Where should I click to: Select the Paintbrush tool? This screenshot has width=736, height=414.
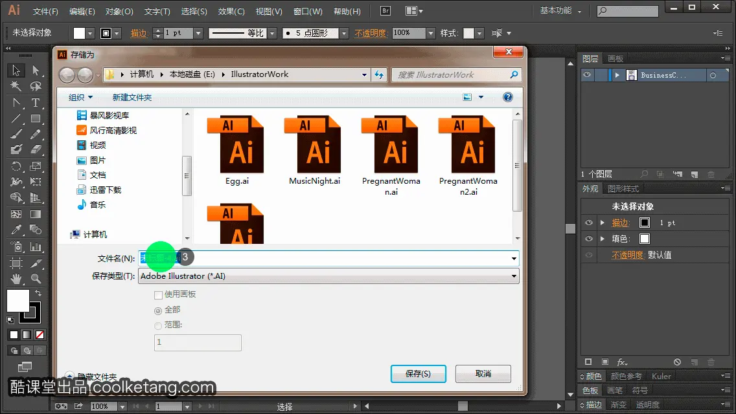[16, 134]
